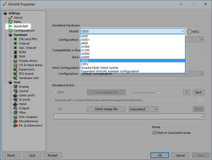Image resolution: width=212 pixels, height=160 pixels.
Task: Choose A1200 from the model list
Action: coord(85,50)
